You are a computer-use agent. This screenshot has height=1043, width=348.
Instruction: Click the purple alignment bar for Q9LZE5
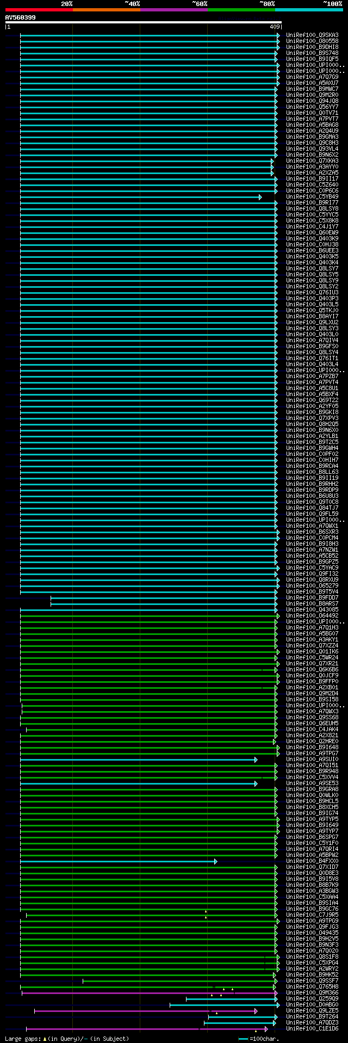point(146,1011)
